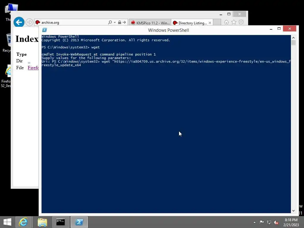Image resolution: width=304 pixels, height=228 pixels.
Task: Open IE Favorites star
Action: coord(234,22)
